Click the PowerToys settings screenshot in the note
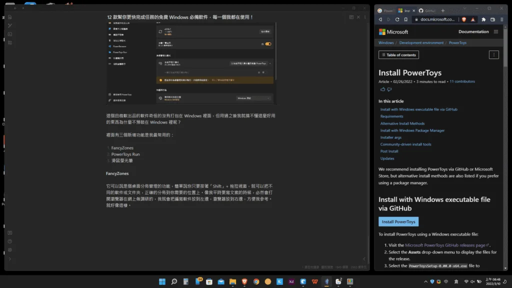Screen dimensions: 512x288 coord(191,63)
